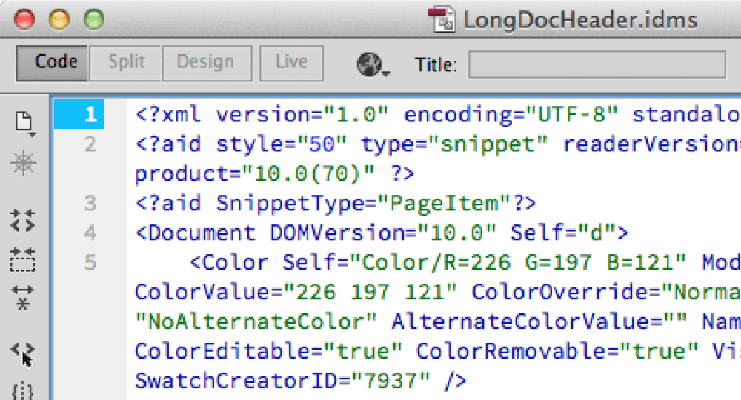Switch to Split view
The height and width of the screenshot is (400, 741).
tap(126, 63)
